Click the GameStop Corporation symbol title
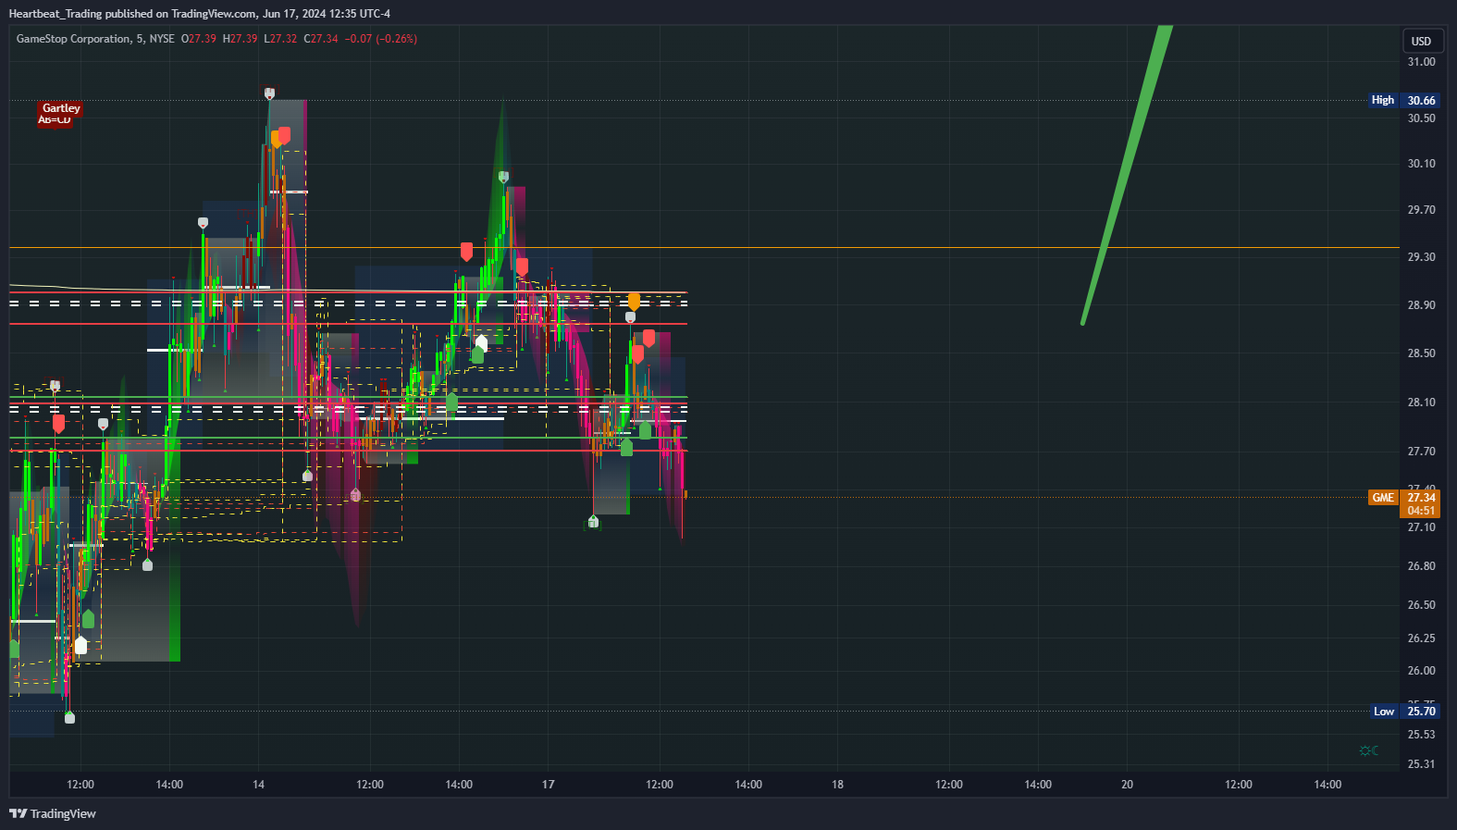The width and height of the screenshot is (1457, 830). [x=73, y=39]
